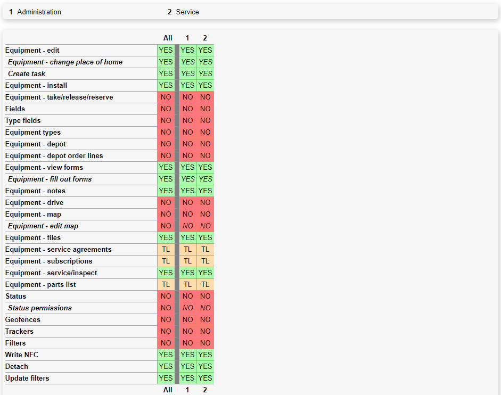Enable 'Geofences' for group 2
This screenshot has height=395, width=501.
coord(205,320)
